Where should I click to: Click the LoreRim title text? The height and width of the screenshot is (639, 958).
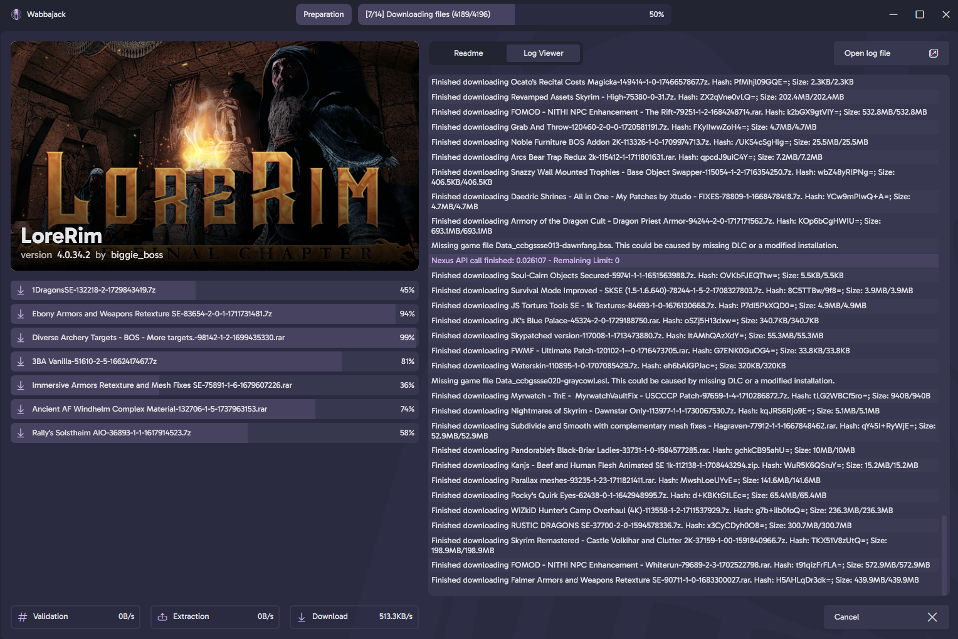(x=61, y=236)
